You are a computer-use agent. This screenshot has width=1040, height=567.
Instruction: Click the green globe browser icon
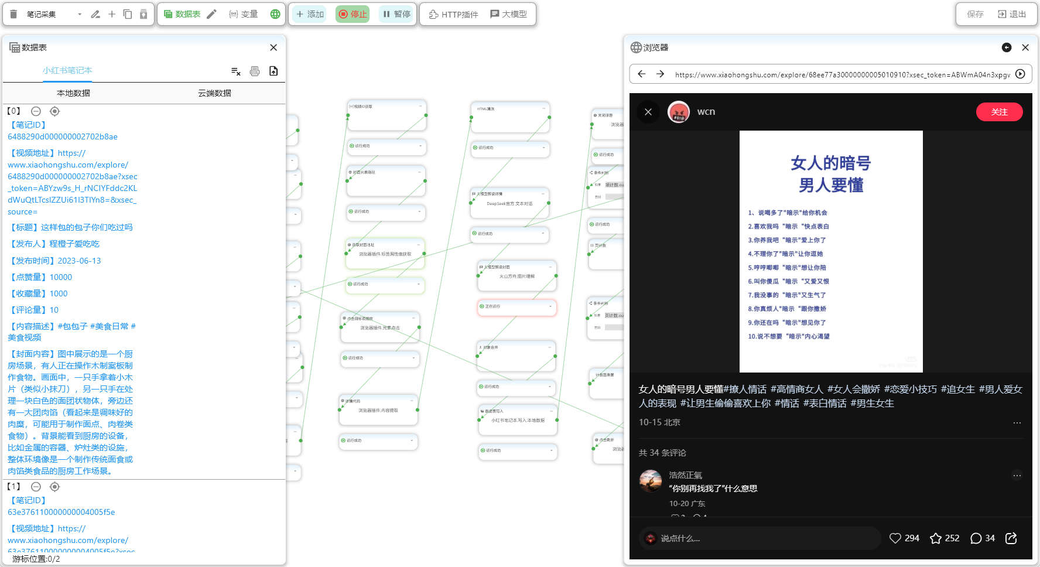[275, 14]
